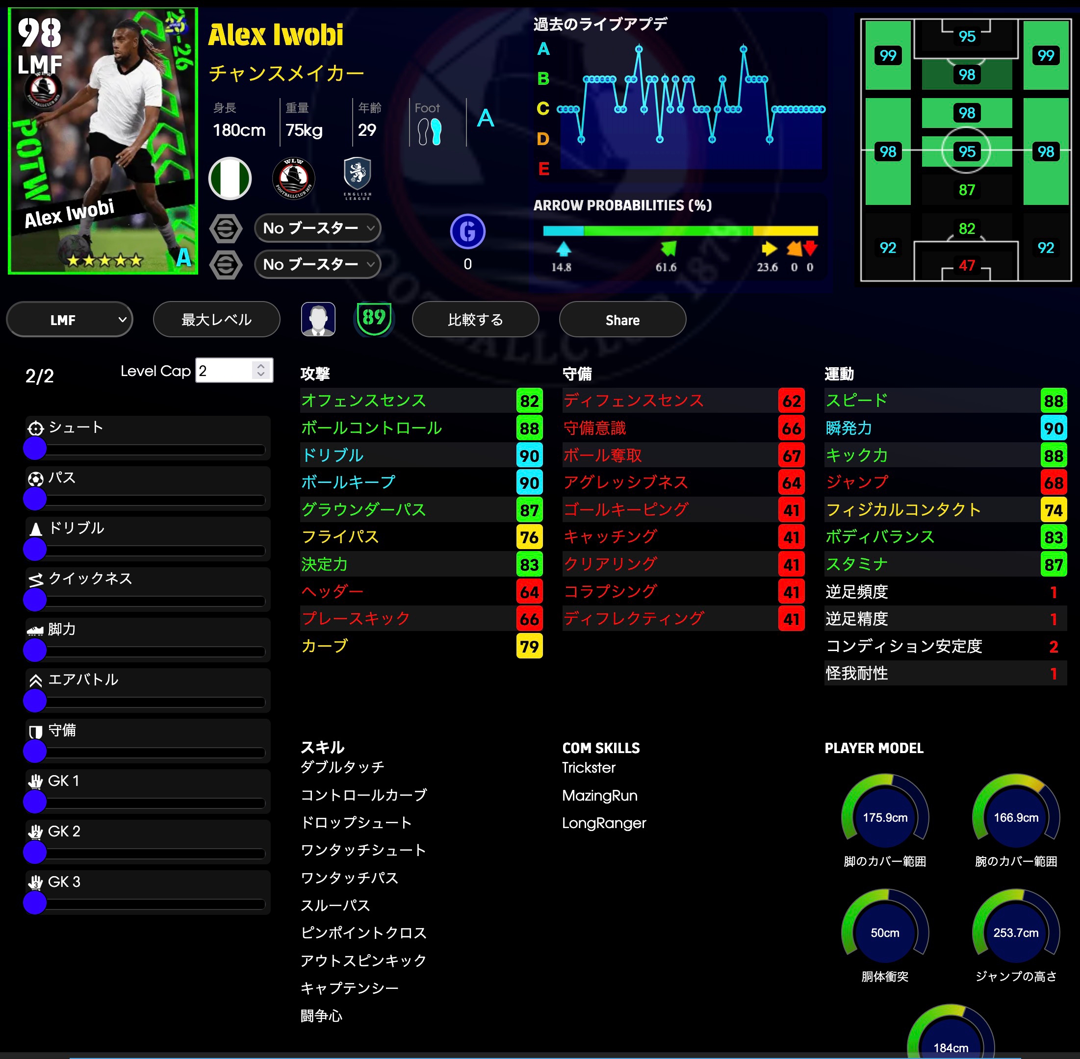Click the GK 1 slider handle
Image resolution: width=1080 pixels, height=1059 pixels.
coord(35,802)
